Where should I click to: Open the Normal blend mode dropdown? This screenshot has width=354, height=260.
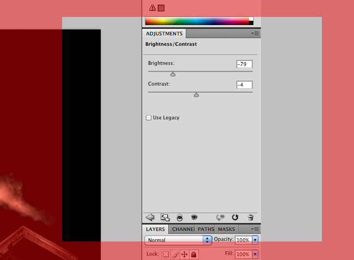pyautogui.click(x=178, y=239)
